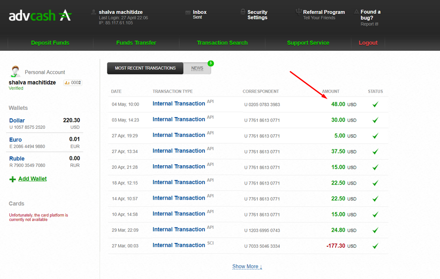
Task: Click status checkmark for 48.00 USD transaction
Action: coord(375,104)
